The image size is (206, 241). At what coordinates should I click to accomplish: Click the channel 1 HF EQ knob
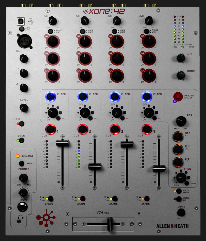pos(53,42)
